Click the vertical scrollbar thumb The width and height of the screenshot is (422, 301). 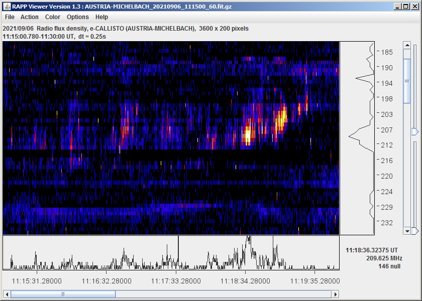click(407, 81)
